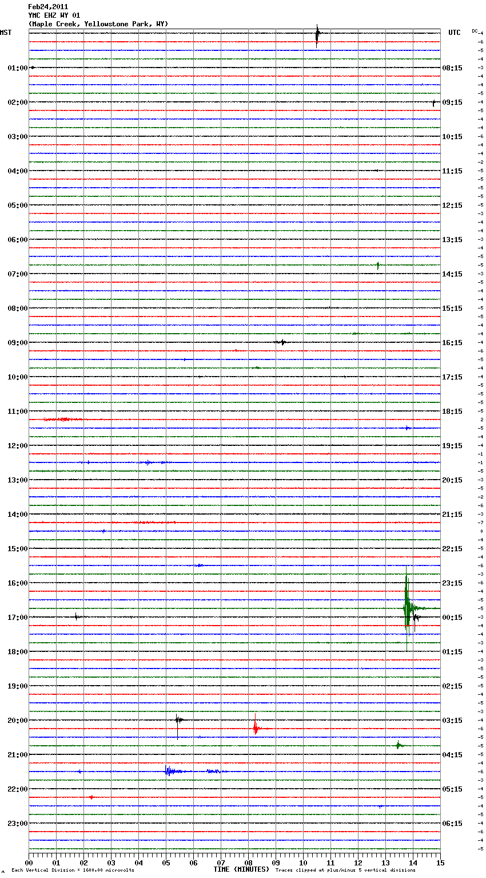Click minute 10 on the bottom axis
This screenshot has height=878, width=486.
(303, 863)
